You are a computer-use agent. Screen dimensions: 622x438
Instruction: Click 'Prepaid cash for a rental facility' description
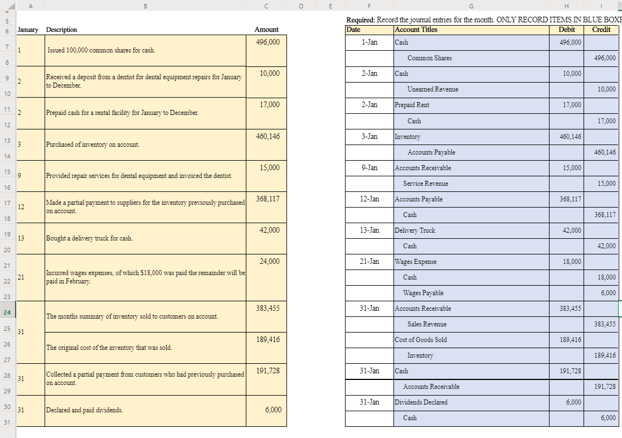click(145, 113)
